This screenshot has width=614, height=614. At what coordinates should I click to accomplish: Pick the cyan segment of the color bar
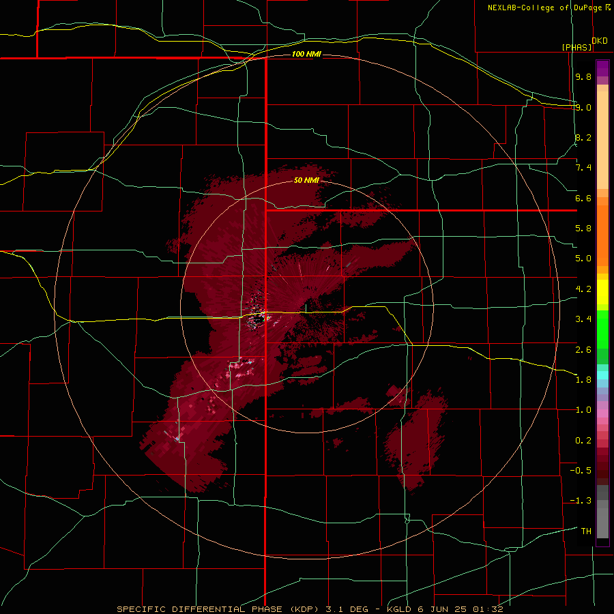[602, 375]
